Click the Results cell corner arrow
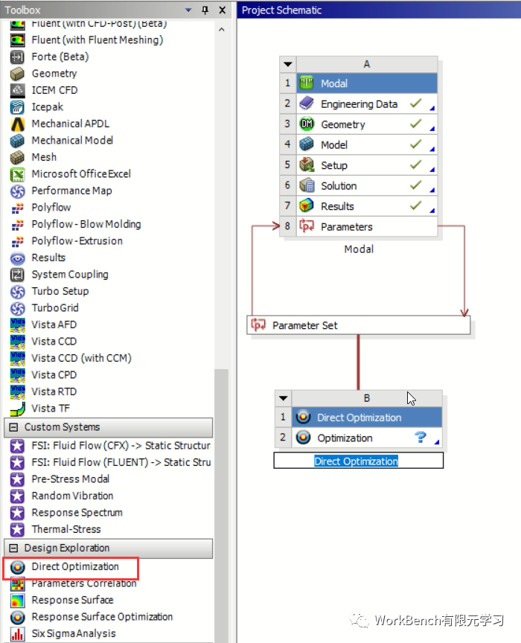521x643 pixels. tap(432, 211)
